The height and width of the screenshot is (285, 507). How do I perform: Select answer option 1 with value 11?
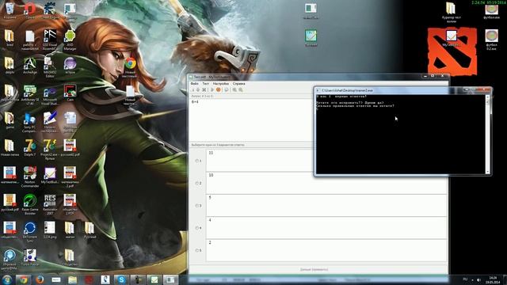197,161
